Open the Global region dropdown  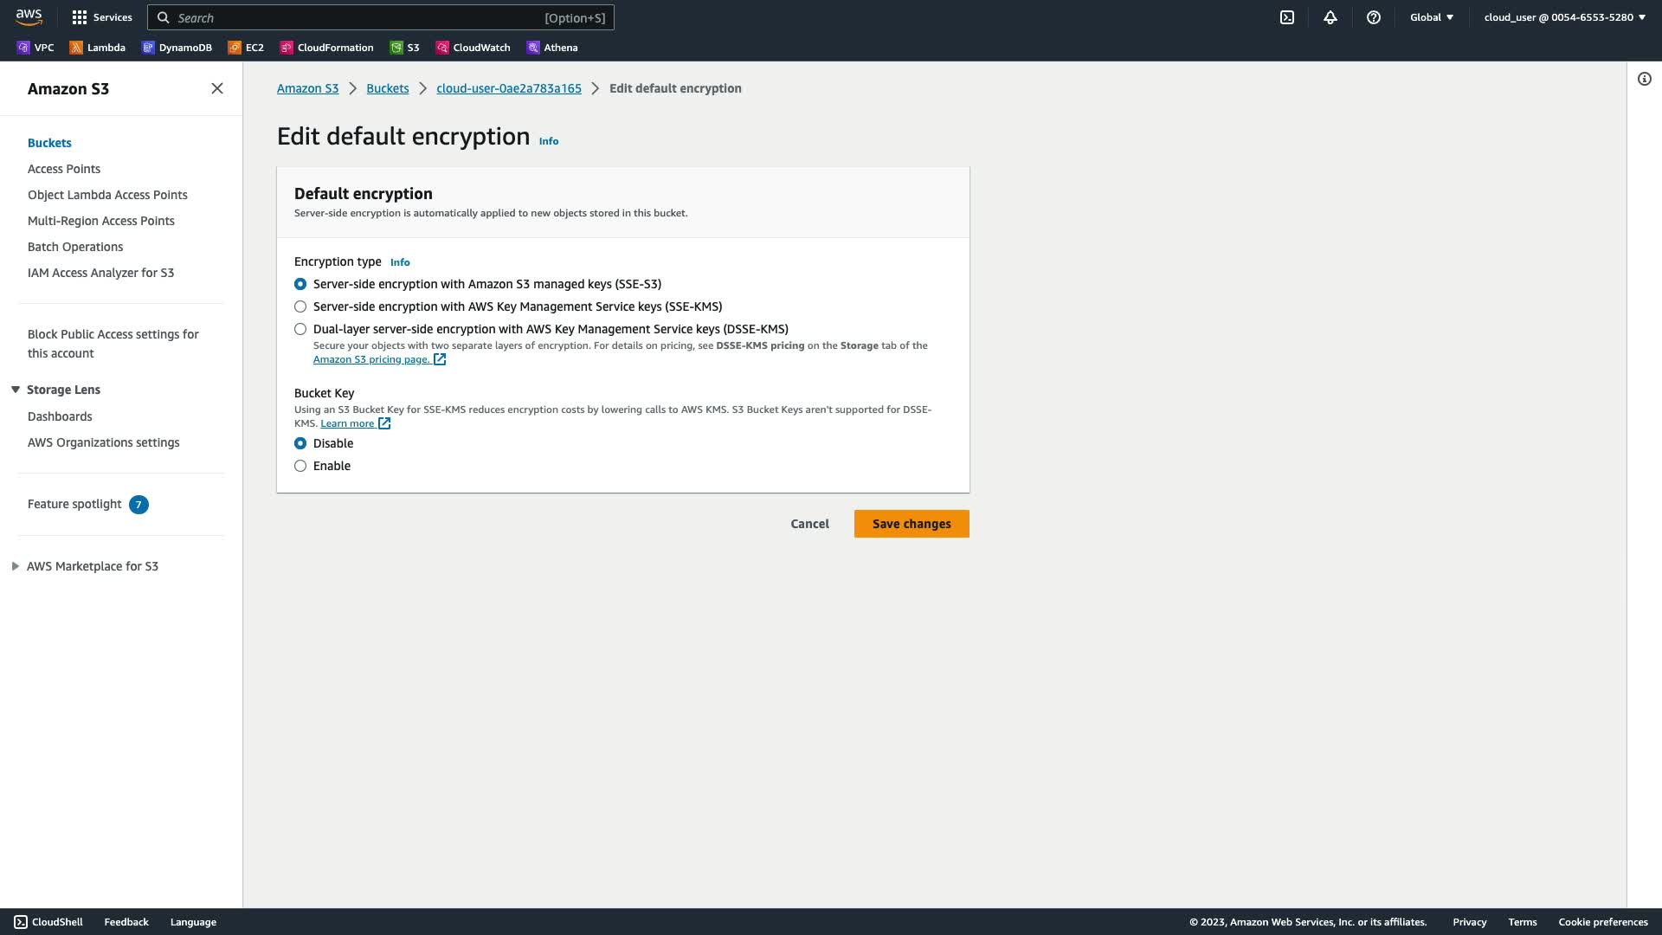click(x=1432, y=17)
